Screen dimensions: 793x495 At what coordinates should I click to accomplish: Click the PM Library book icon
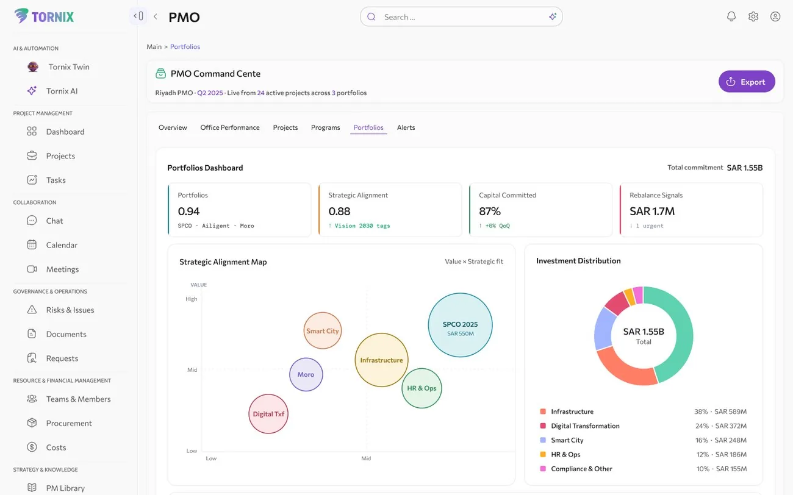(32, 488)
